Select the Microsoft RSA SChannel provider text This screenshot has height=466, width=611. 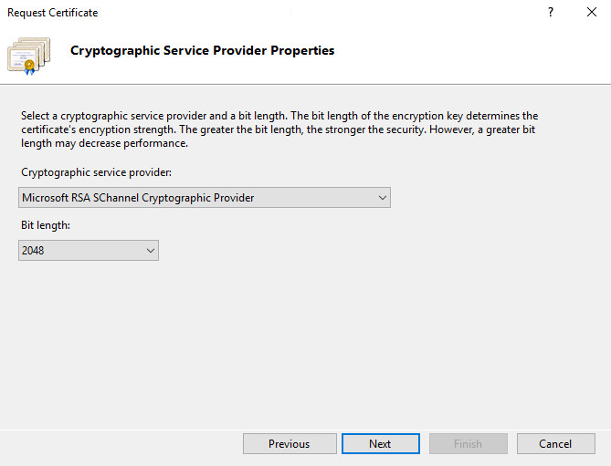(138, 198)
